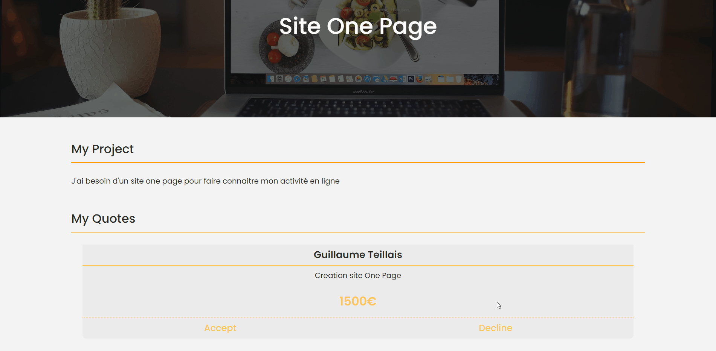Select the My Project heading
This screenshot has height=351, width=716.
pos(102,149)
